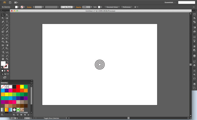The image size is (197, 120).
Task: Select the Width tool
Action: [x=3, y=38]
